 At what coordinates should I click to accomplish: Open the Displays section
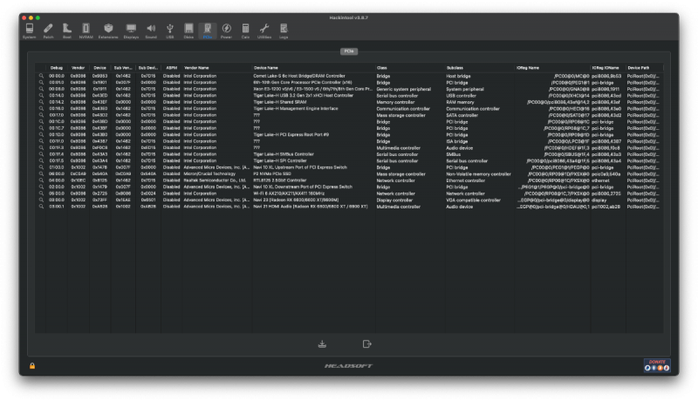click(131, 31)
